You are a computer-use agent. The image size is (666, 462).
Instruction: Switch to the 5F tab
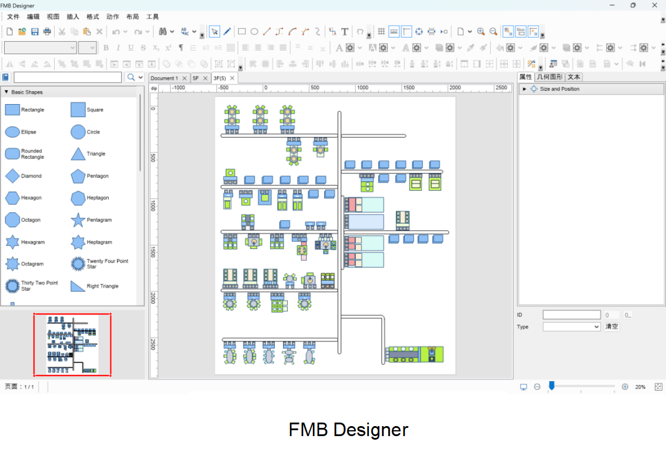(x=196, y=78)
